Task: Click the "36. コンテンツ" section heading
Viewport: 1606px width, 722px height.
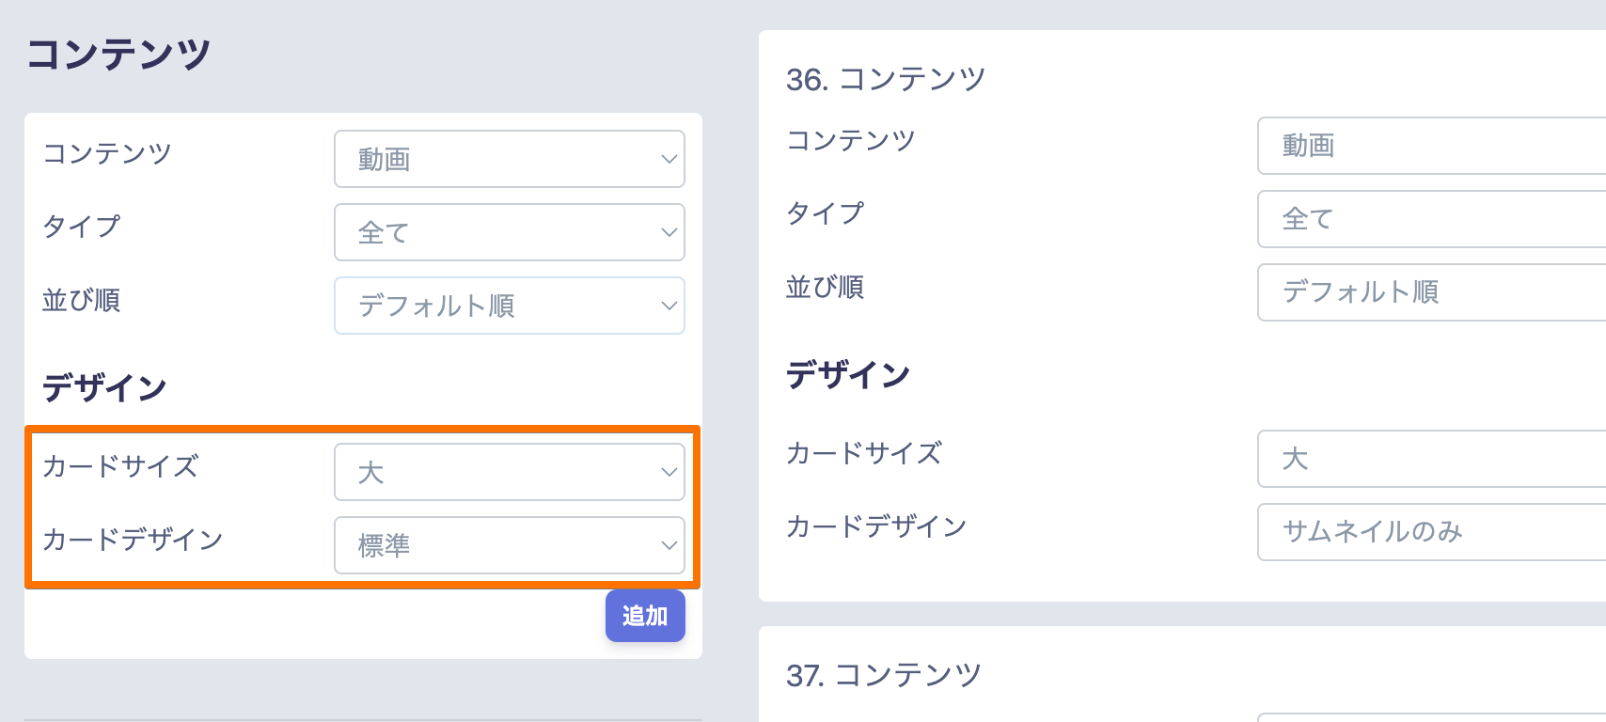Action: pos(886,80)
